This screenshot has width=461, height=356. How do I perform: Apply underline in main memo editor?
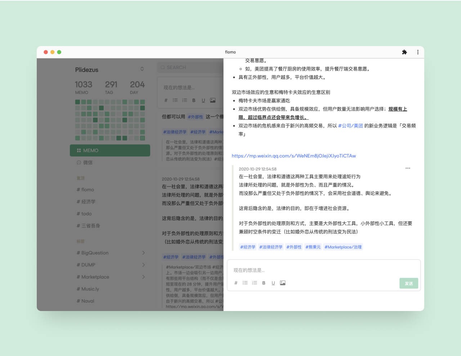tap(203, 100)
